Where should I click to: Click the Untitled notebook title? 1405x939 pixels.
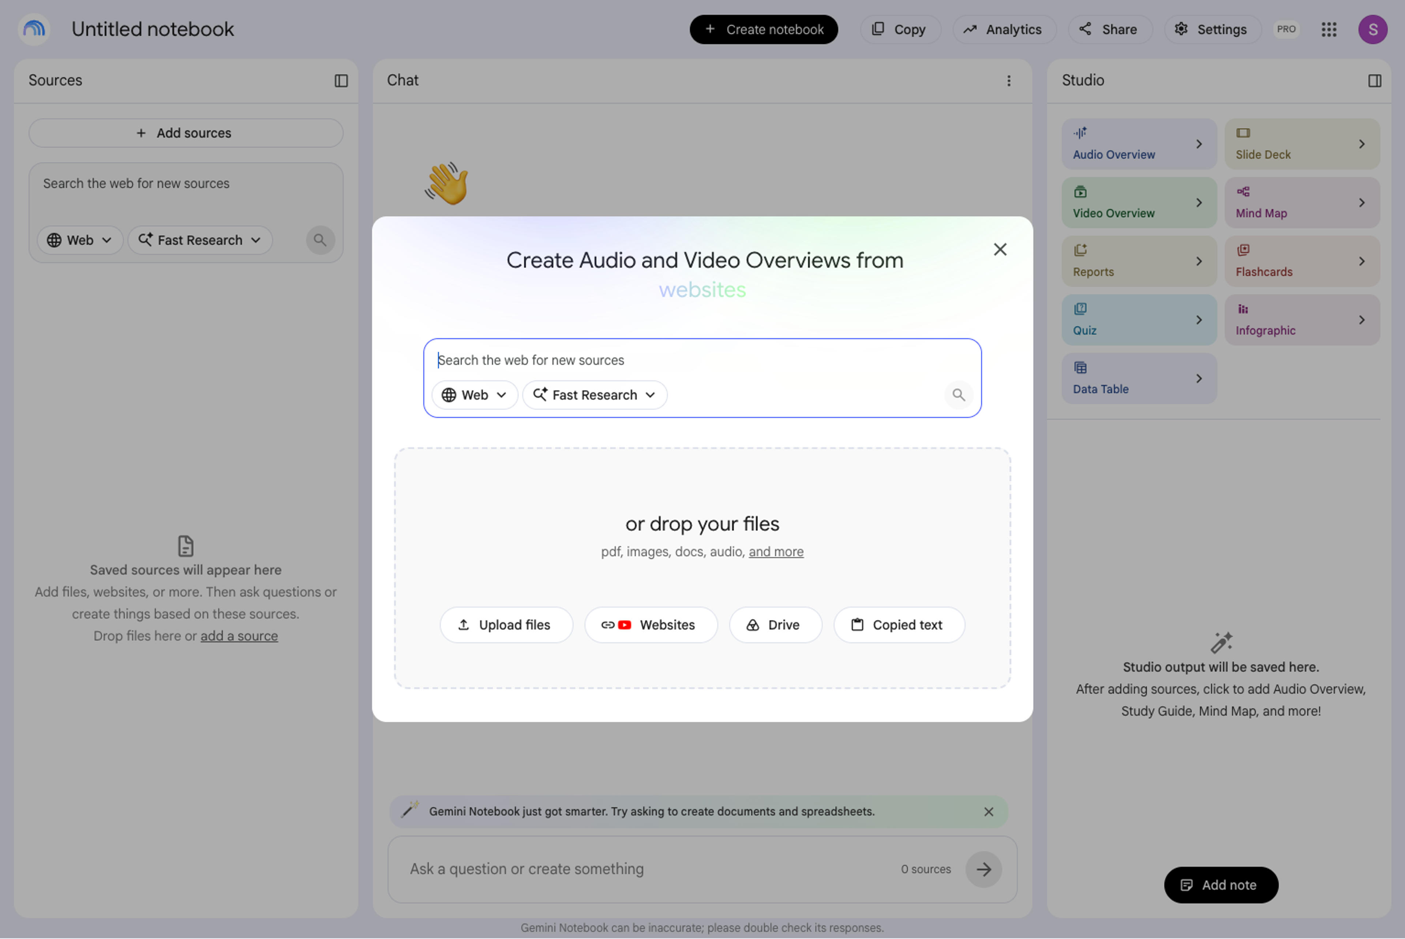click(153, 29)
